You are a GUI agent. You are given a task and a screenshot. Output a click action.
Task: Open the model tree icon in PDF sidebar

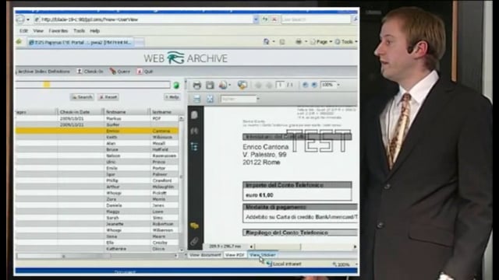pyautogui.click(x=194, y=147)
